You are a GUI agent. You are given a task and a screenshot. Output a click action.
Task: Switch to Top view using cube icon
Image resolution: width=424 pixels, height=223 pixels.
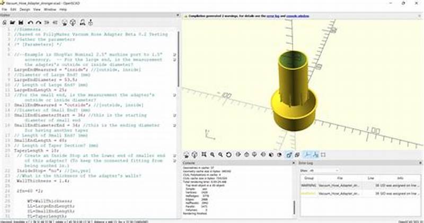tap(246, 155)
